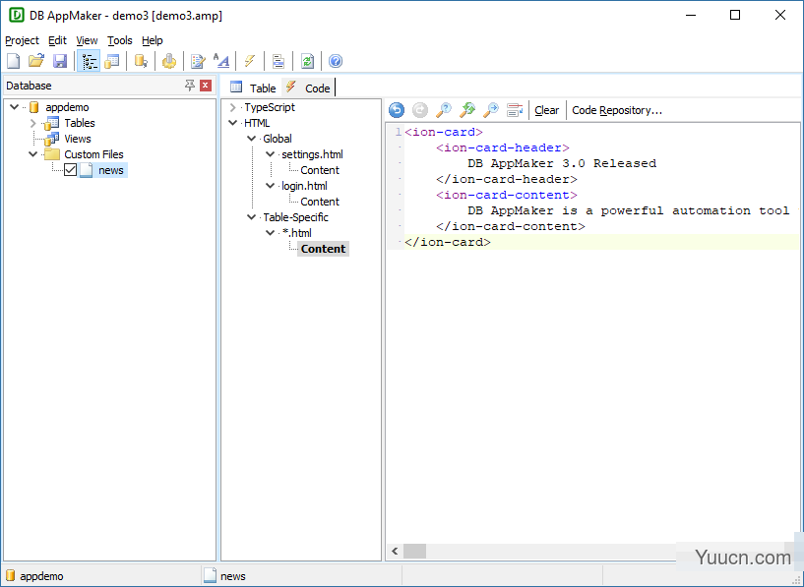Select the news label in Custom Files
The image size is (804, 587).
[111, 170]
